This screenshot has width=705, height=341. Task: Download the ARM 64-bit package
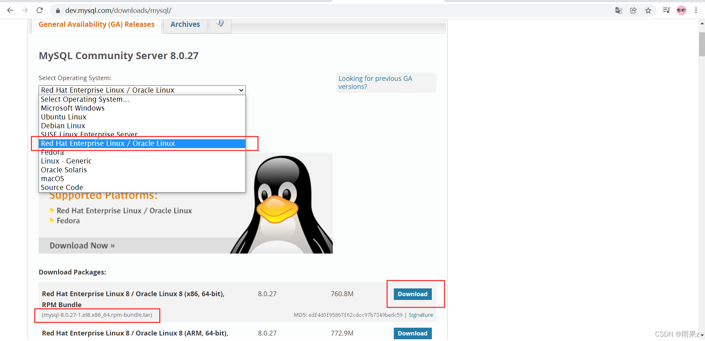pos(413,333)
